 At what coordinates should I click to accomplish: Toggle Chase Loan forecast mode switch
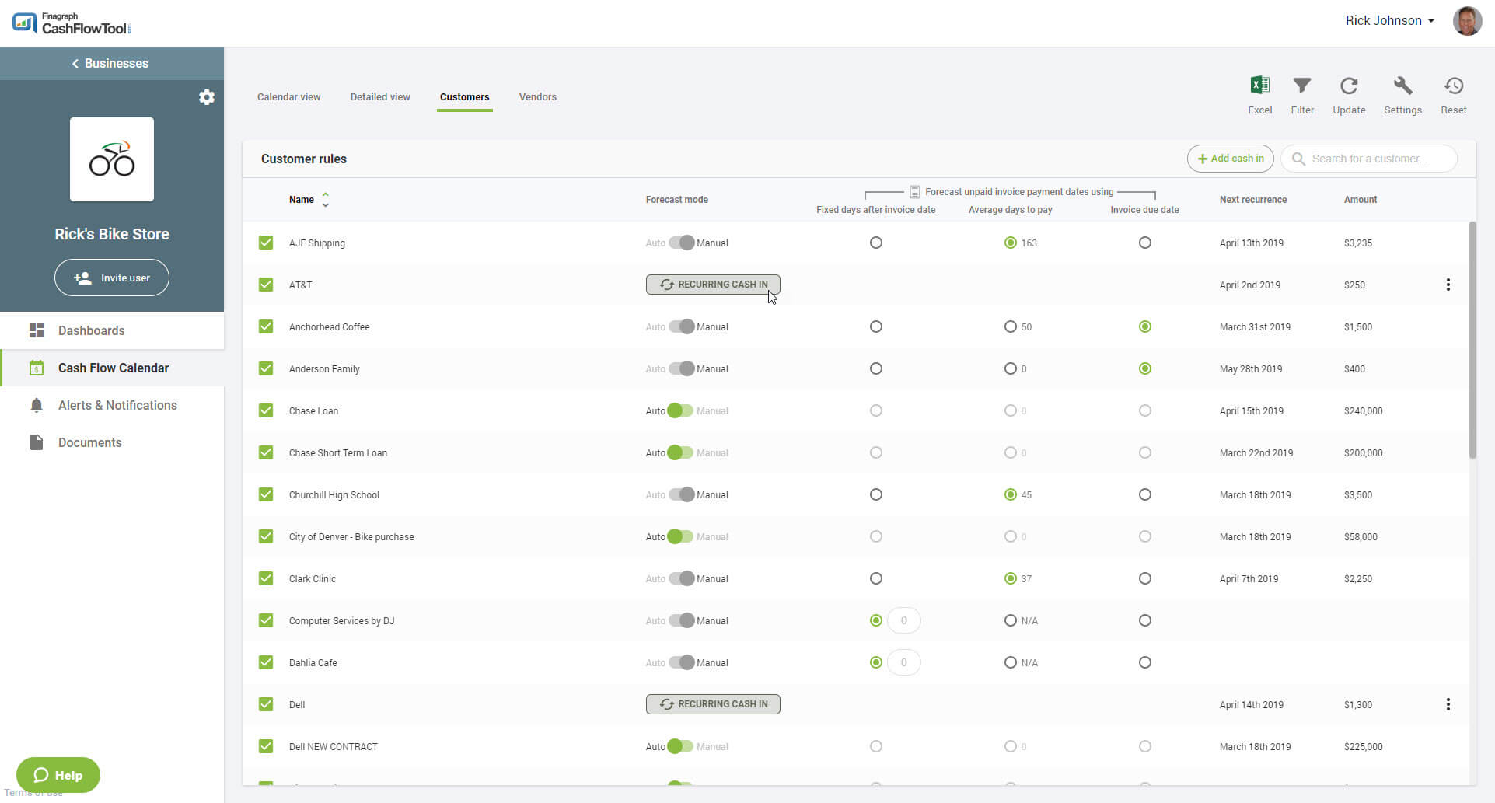680,410
